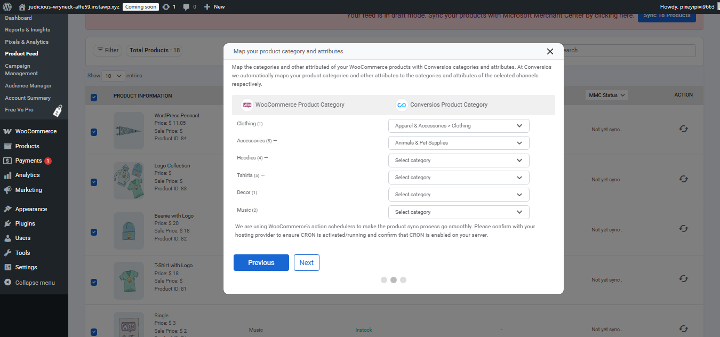Open the Hoodies Select category dropdown
Image resolution: width=720 pixels, height=337 pixels.
(x=459, y=161)
